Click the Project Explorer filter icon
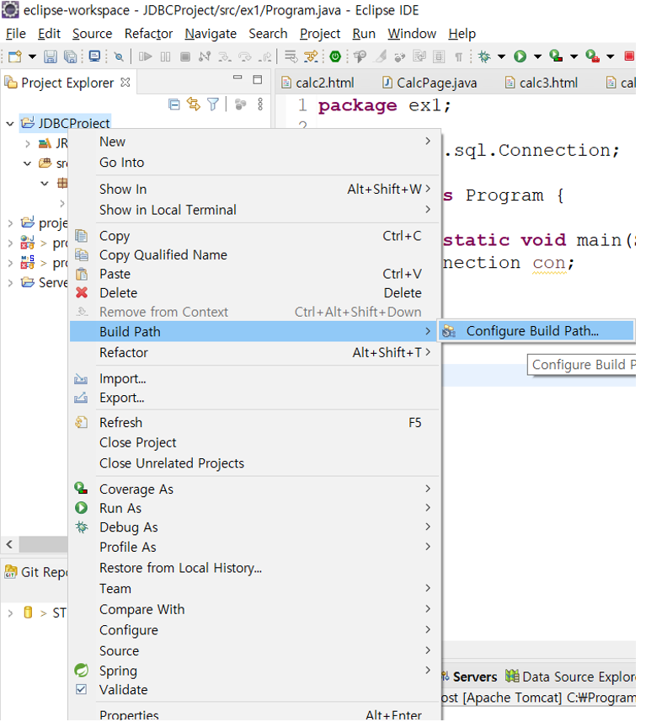Viewport: 646px width, 722px height. [x=213, y=104]
